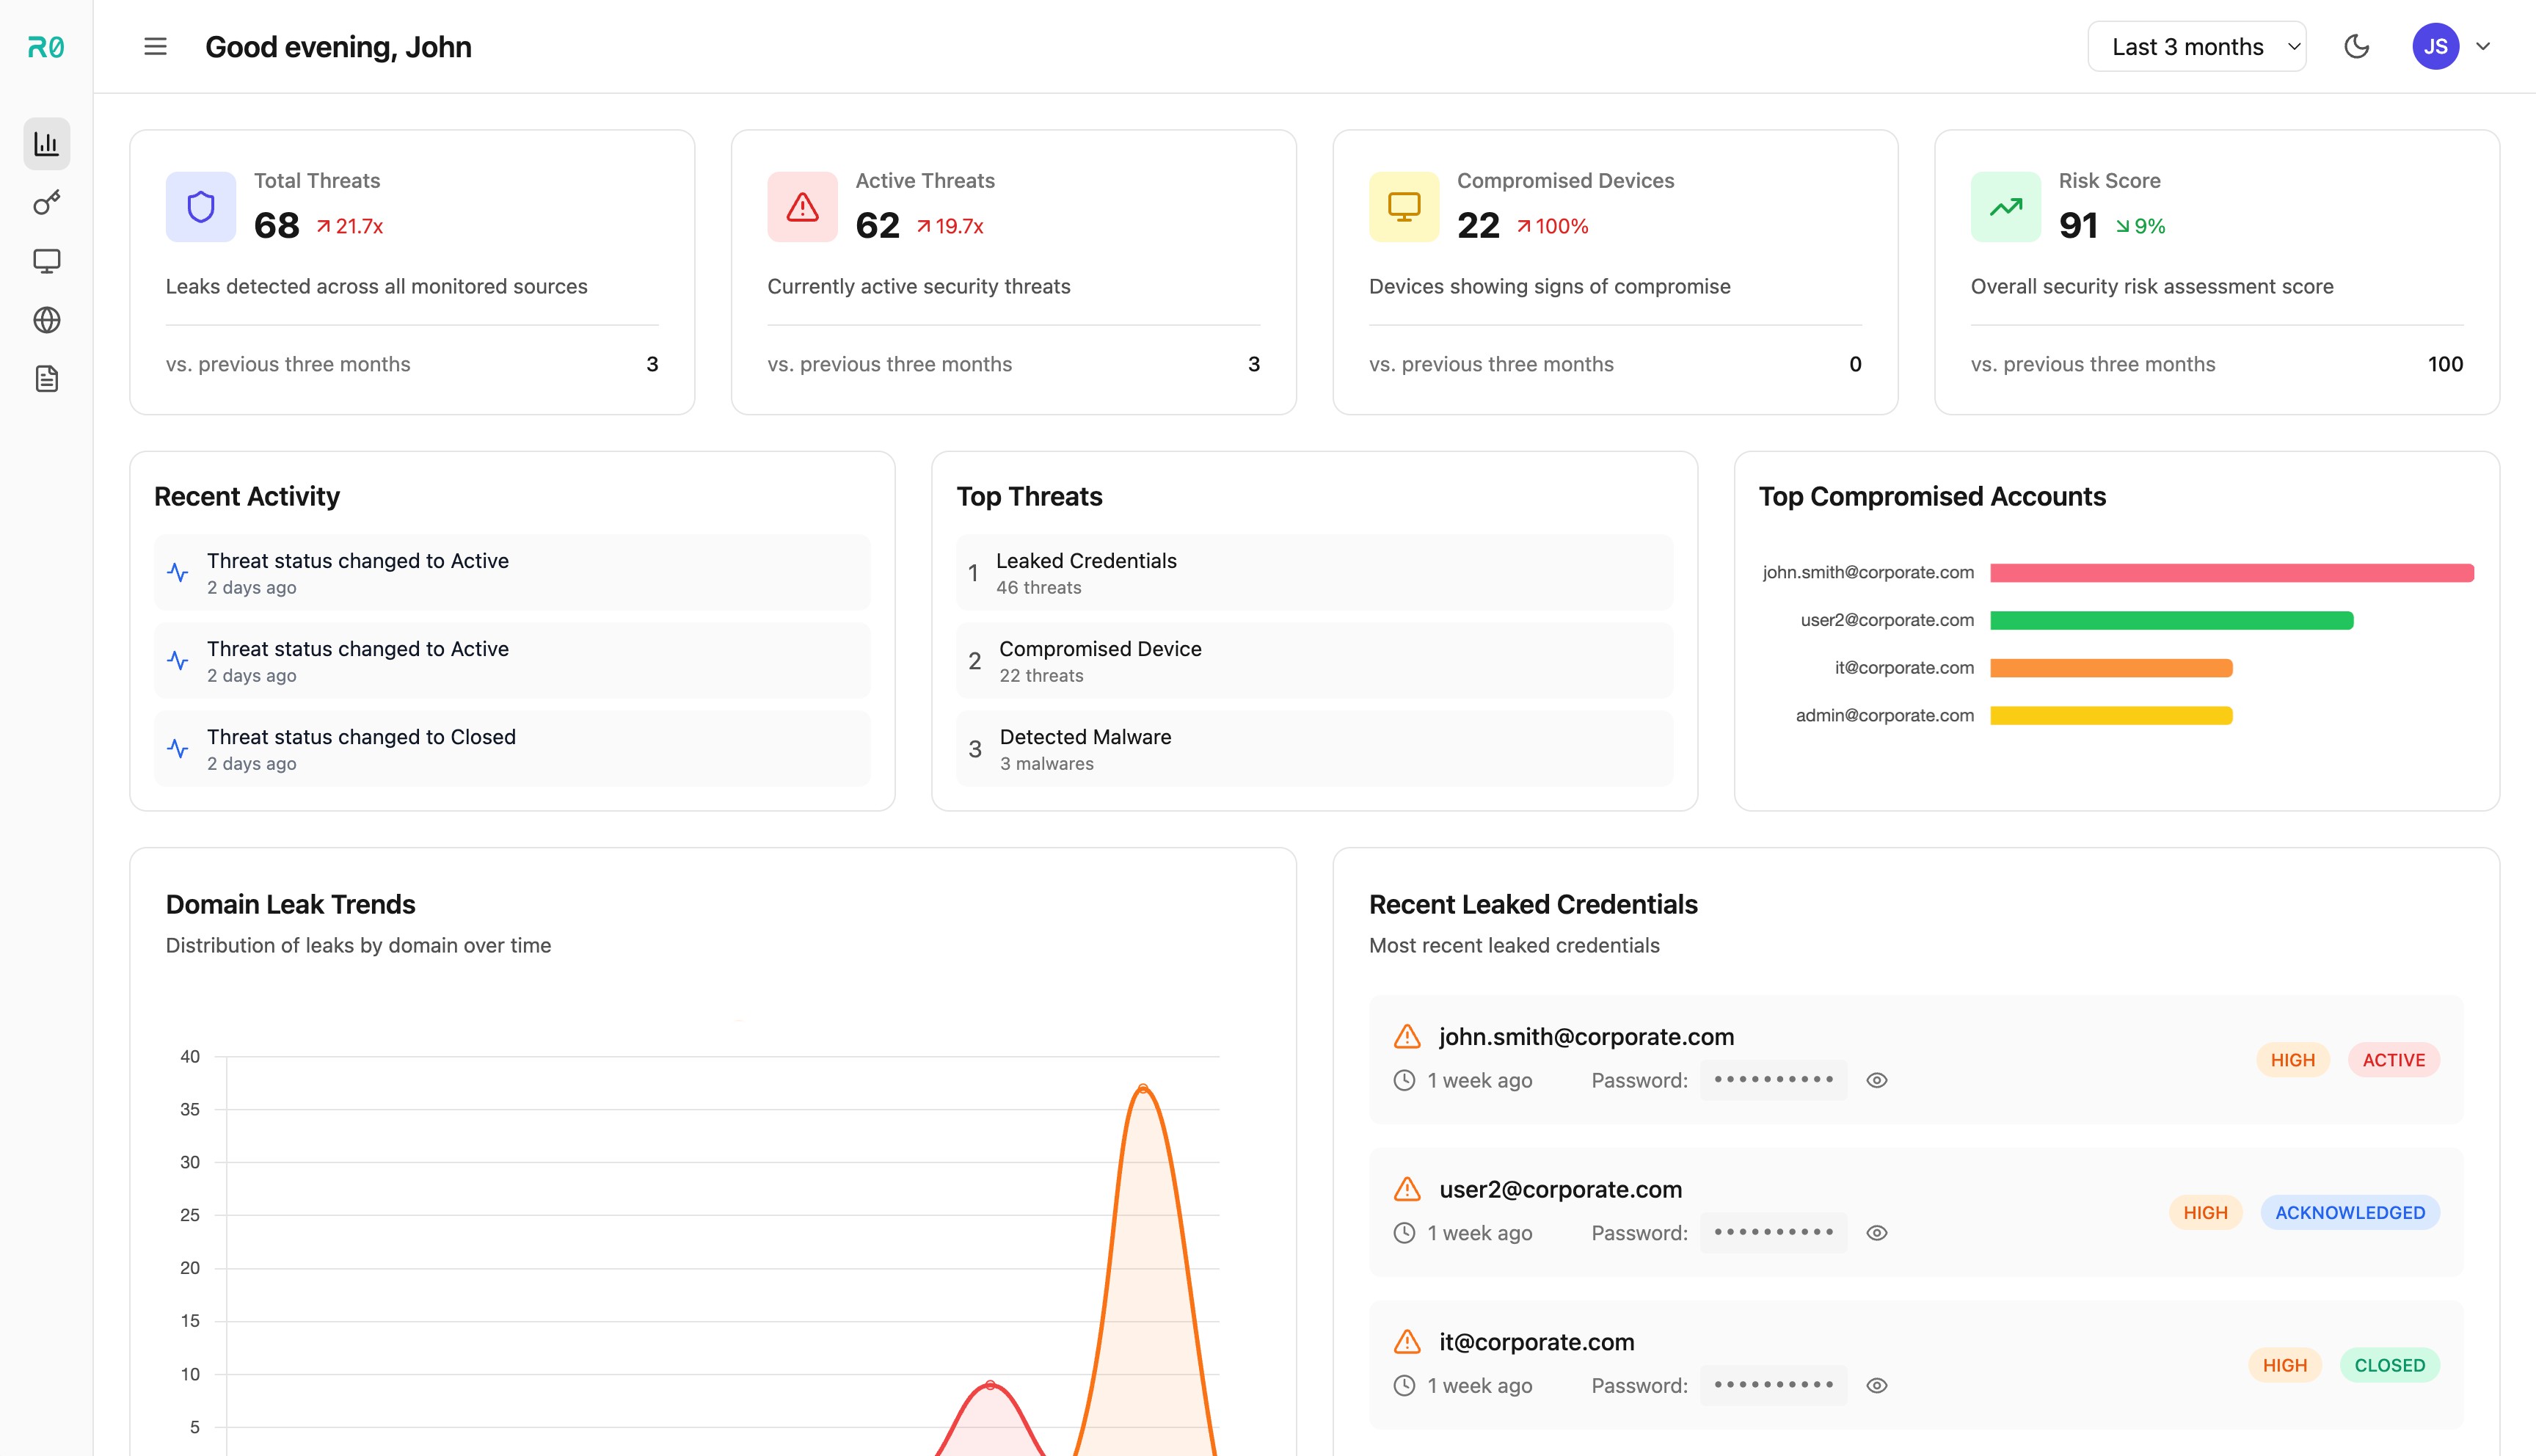Image resolution: width=2536 pixels, height=1456 pixels.
Task: Click the admin@corporate.com chart label
Action: (x=1885, y=716)
